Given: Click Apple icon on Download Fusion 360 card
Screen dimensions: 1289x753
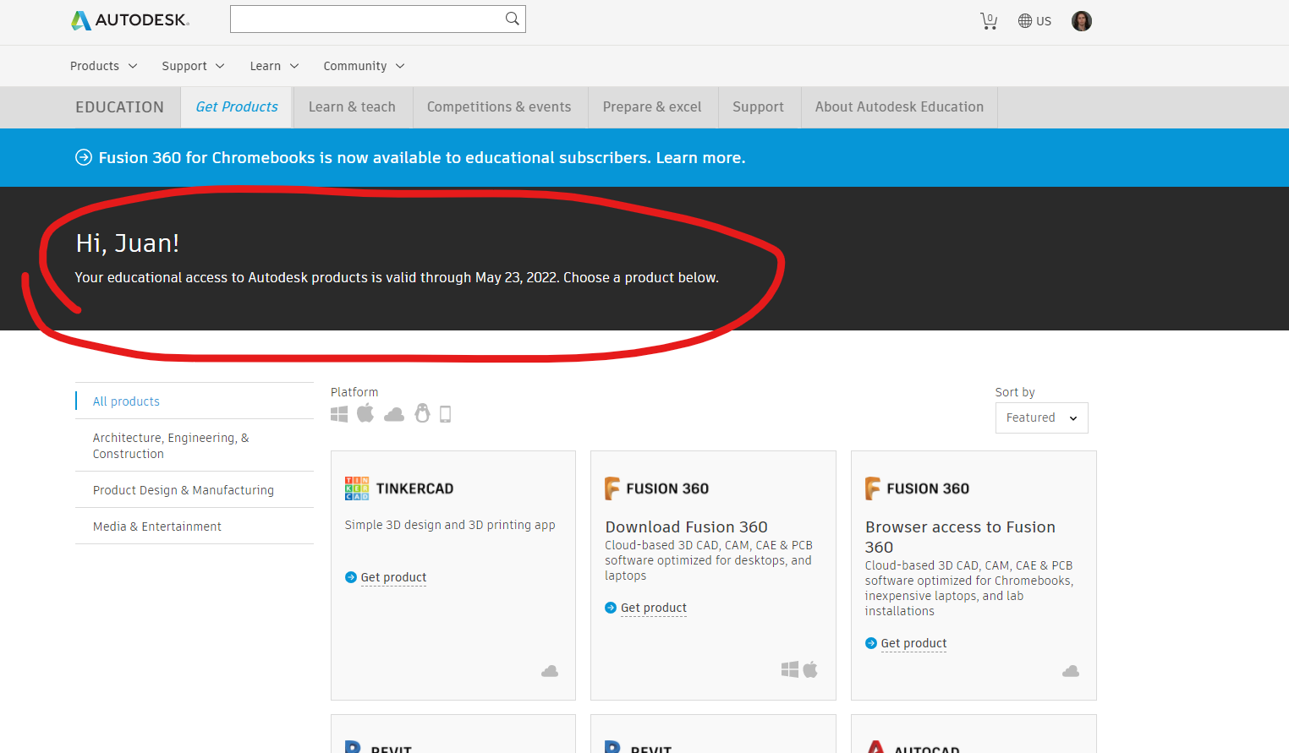Looking at the screenshot, I should pos(810,669).
